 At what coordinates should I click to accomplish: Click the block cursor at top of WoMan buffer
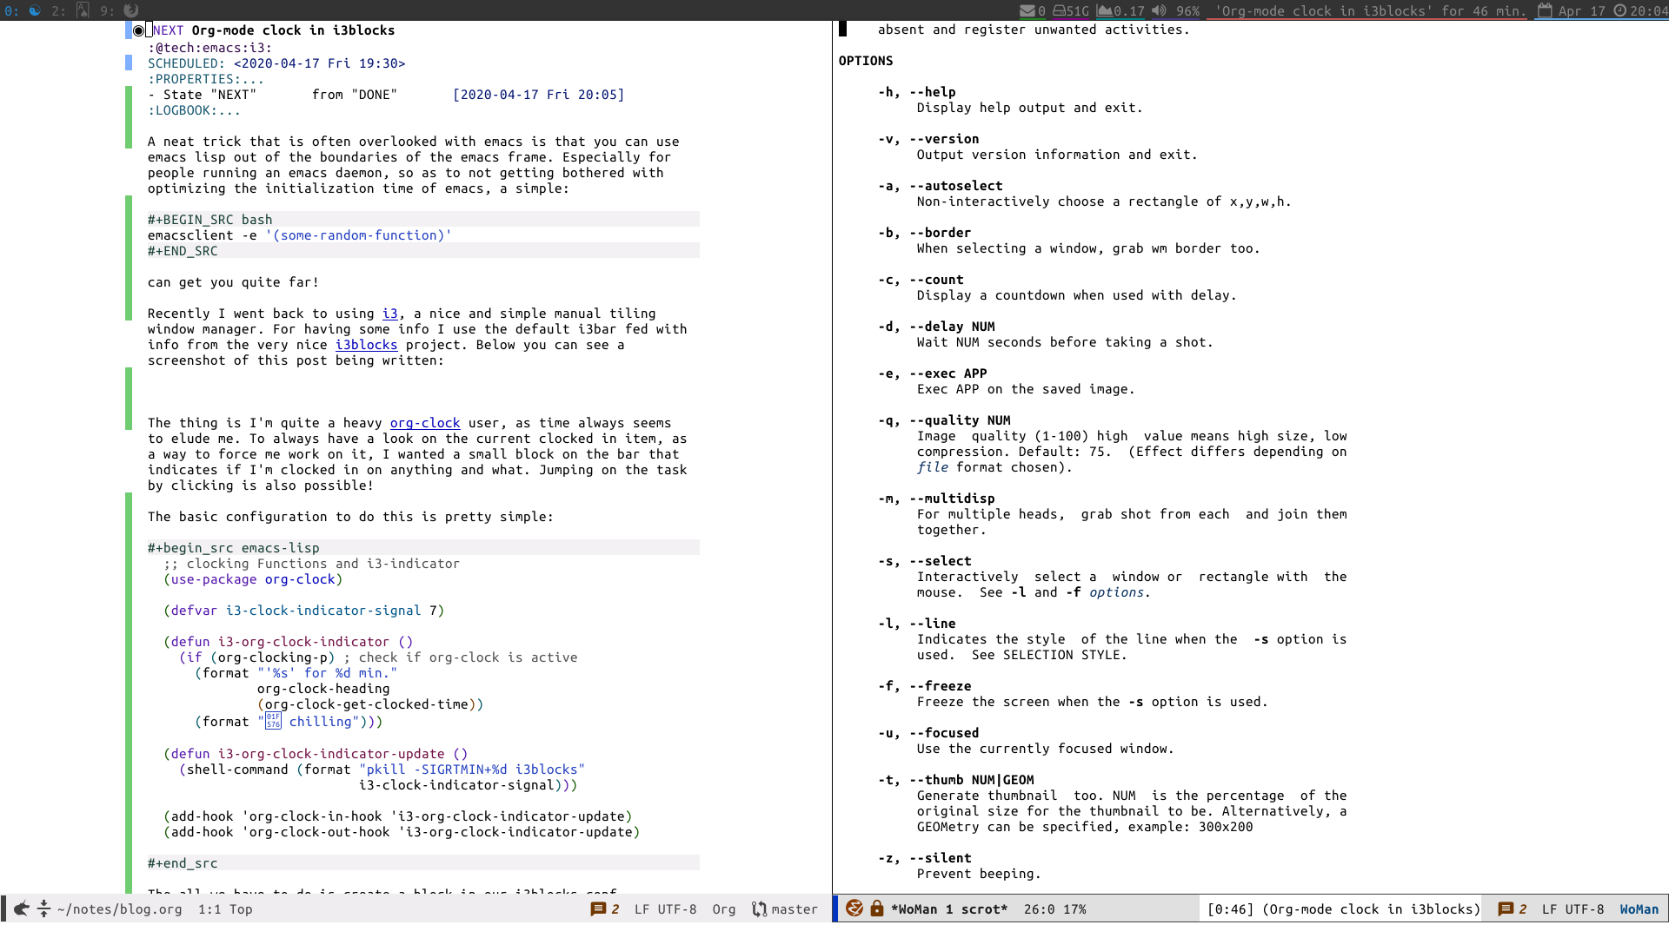click(x=842, y=29)
